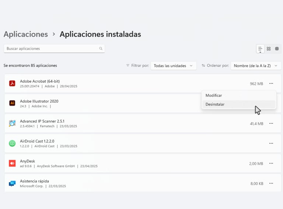
Task: Click the search magnifier icon
Action: tap(101, 49)
